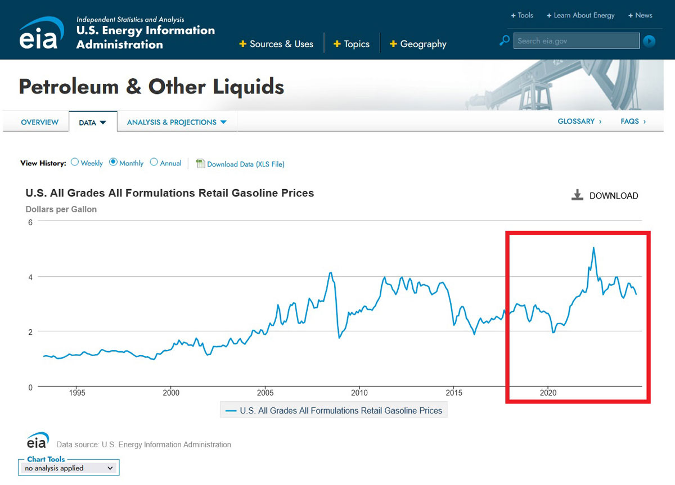This screenshot has height=485, width=675.
Task: Expand the Geography menu
Action: click(418, 44)
